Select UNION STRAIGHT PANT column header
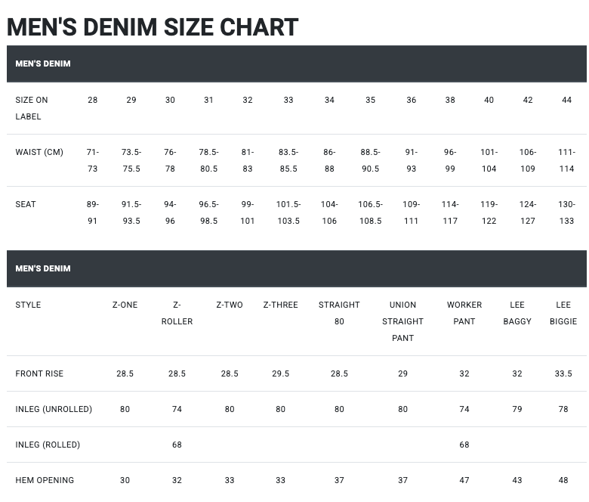 (402, 321)
